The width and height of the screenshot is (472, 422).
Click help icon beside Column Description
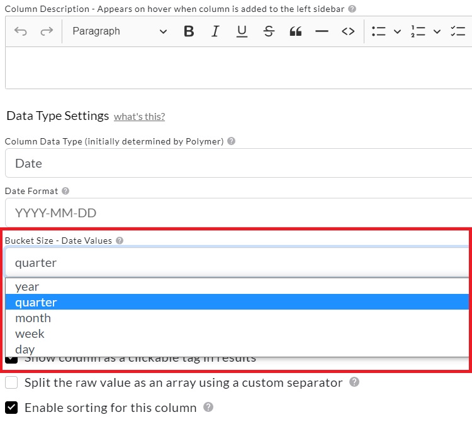click(x=352, y=9)
